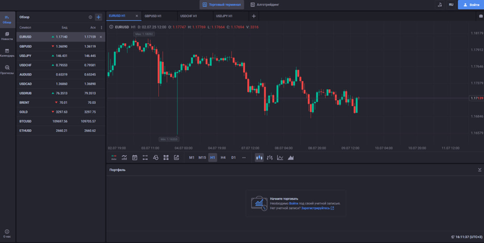Open the chart settings icon in toolbar
The image size is (484, 243).
click(x=176, y=158)
